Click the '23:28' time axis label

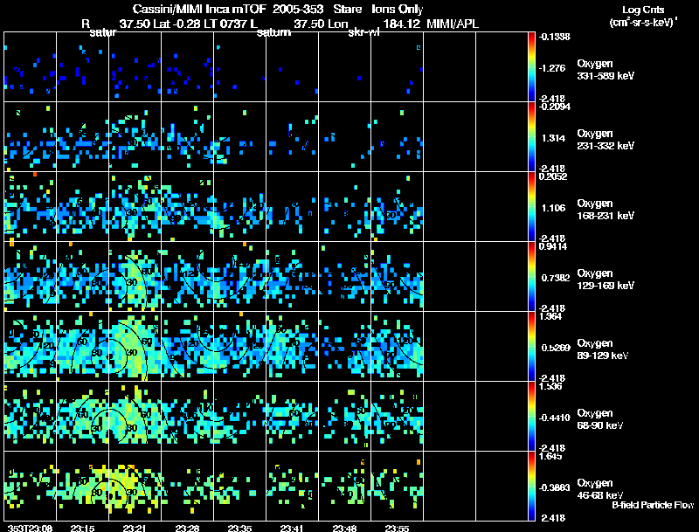click(x=187, y=528)
